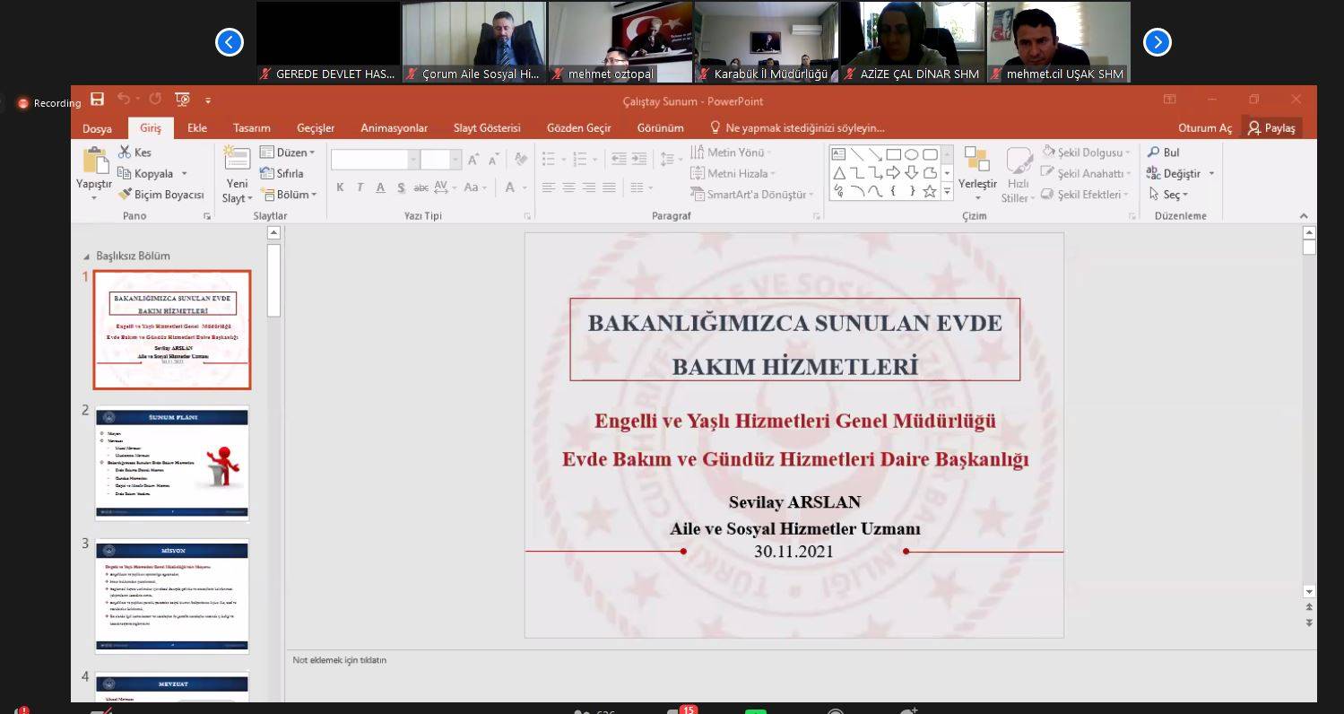The image size is (1344, 714).
Task: Click SmartArt'a Dönüştür
Action: (x=753, y=195)
